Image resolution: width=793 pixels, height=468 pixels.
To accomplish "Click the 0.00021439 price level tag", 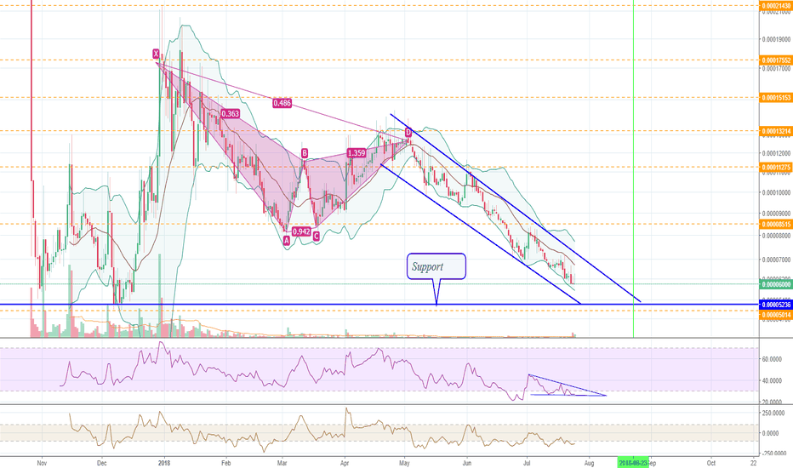I will [776, 6].
